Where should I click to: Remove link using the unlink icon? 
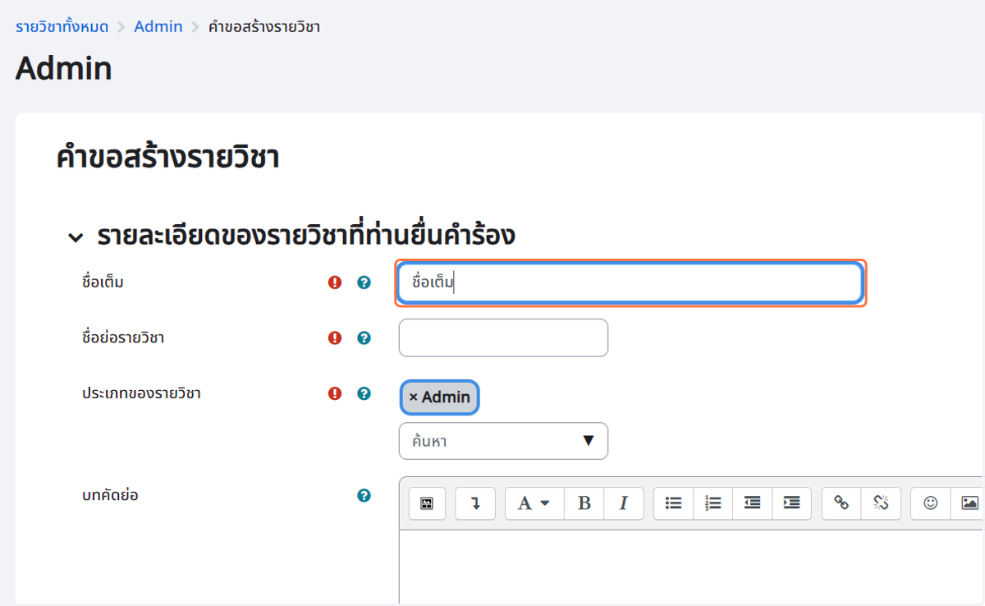(881, 503)
